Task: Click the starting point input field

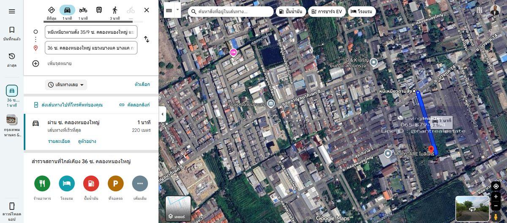Action: point(91,32)
